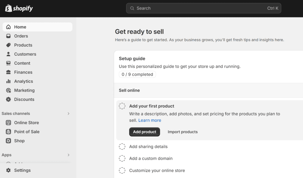Screen dimensions: 303x178
Task: Mark Customize your online store complete
Action: [122, 170]
